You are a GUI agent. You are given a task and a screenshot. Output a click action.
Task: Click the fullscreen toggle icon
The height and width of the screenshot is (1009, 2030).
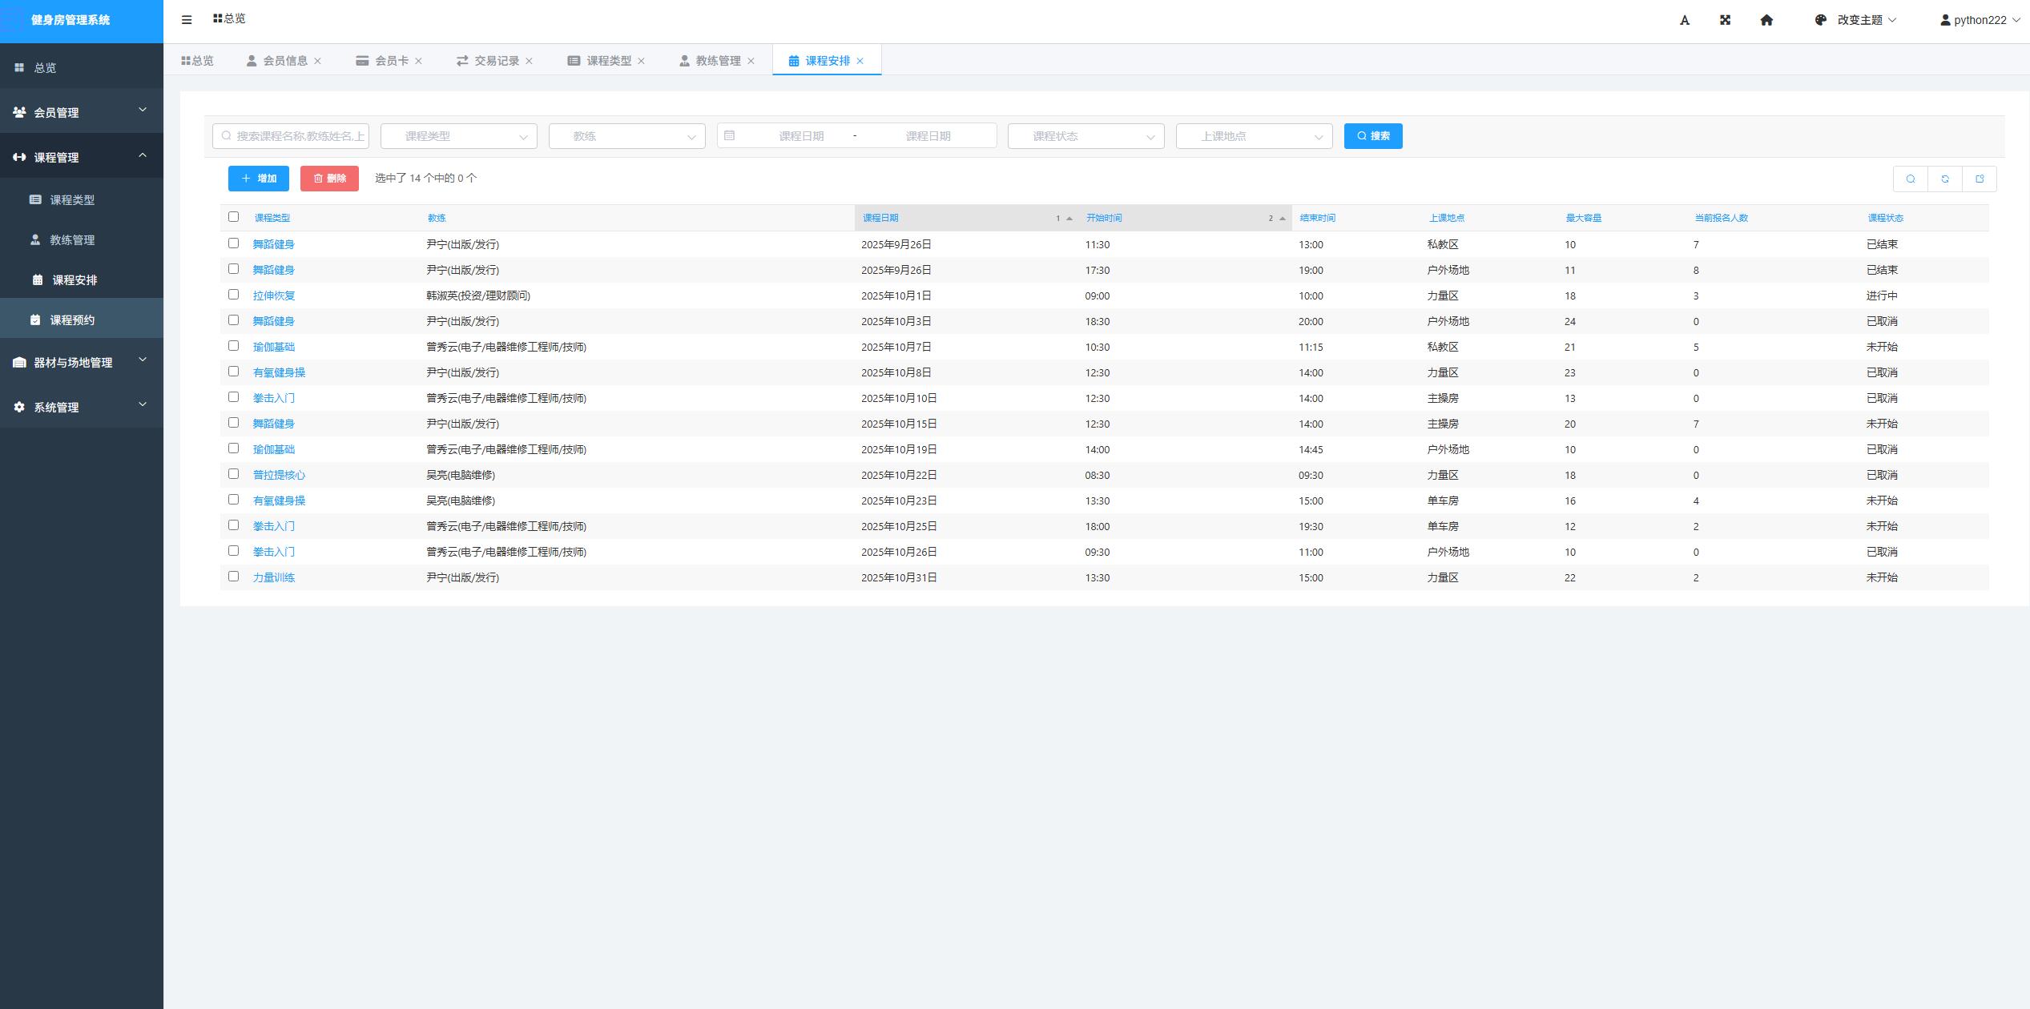pos(1725,20)
